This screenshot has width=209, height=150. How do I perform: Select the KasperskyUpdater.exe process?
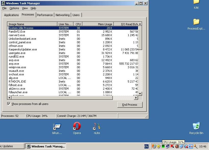(x=73, y=49)
